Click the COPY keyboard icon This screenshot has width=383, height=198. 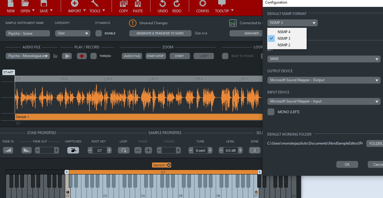(x=123, y=4)
